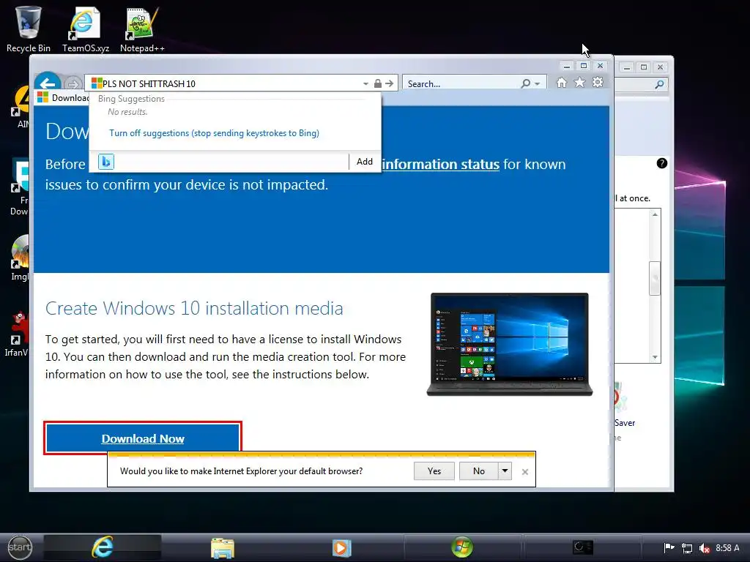Click Action Center flag tray icon

pyautogui.click(x=669, y=547)
